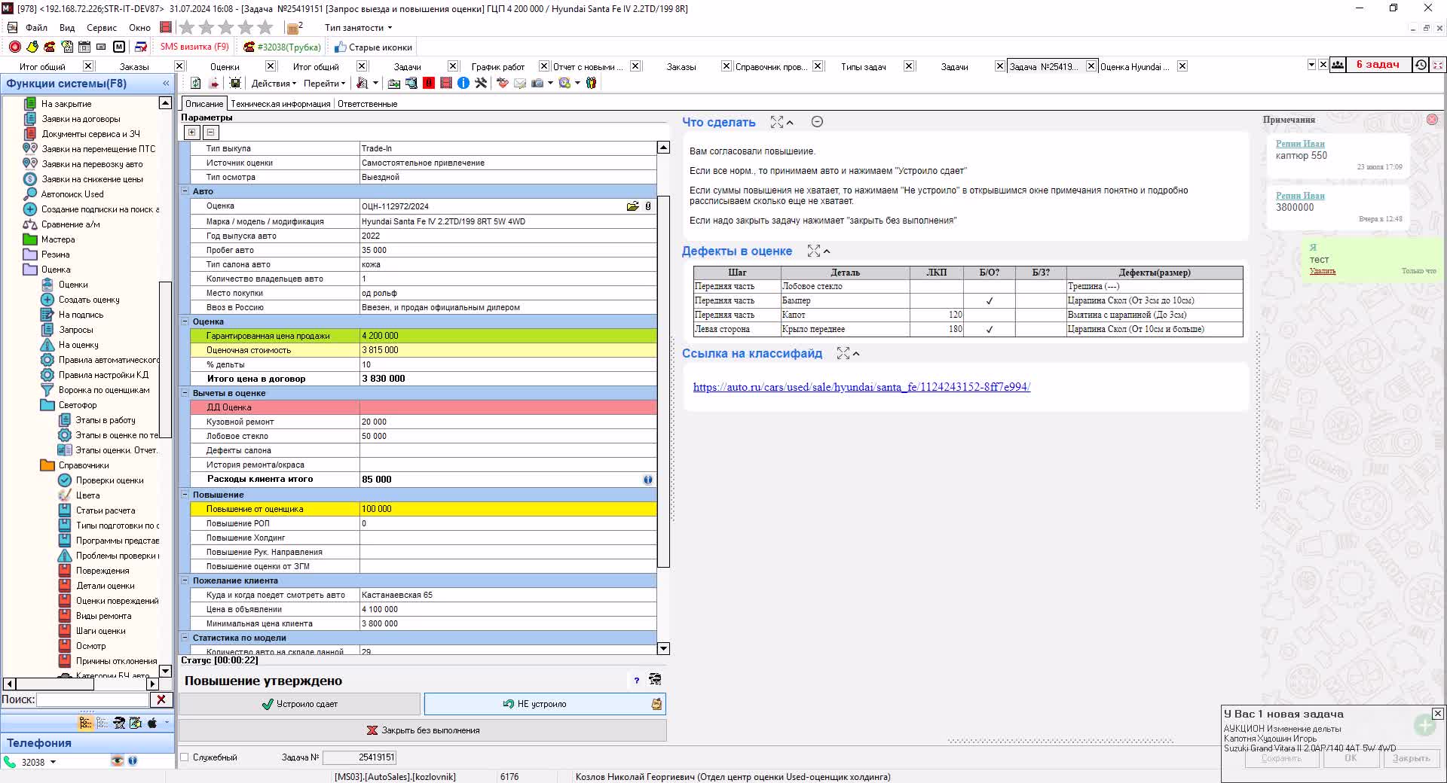Open the Действия dropdown
The width and height of the screenshot is (1447, 783).
274,84
